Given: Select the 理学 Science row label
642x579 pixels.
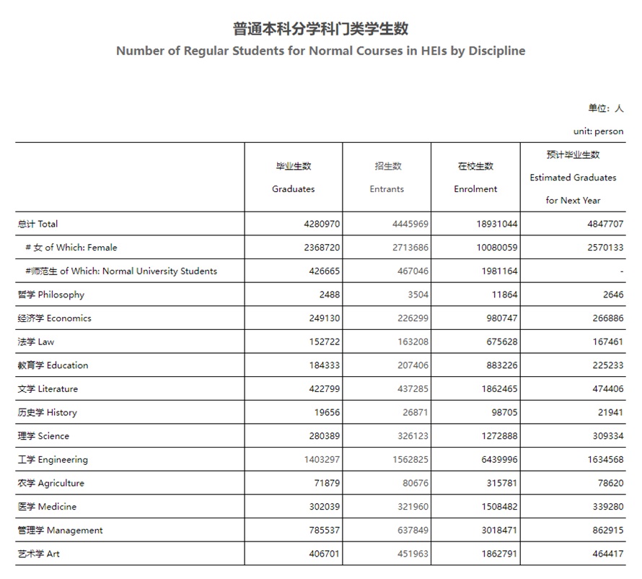Looking at the screenshot, I should pos(43,436).
